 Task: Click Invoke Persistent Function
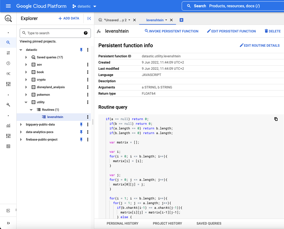tap(172, 31)
